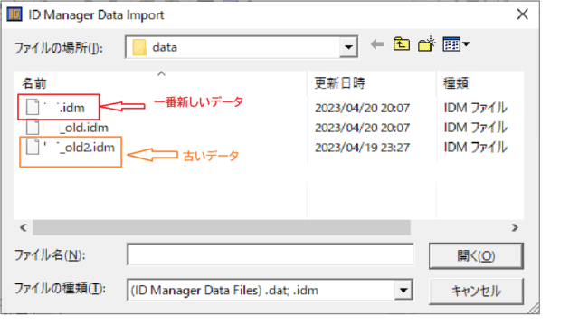
Task: Select the newest .idm file icon
Action: pyautogui.click(x=33, y=107)
